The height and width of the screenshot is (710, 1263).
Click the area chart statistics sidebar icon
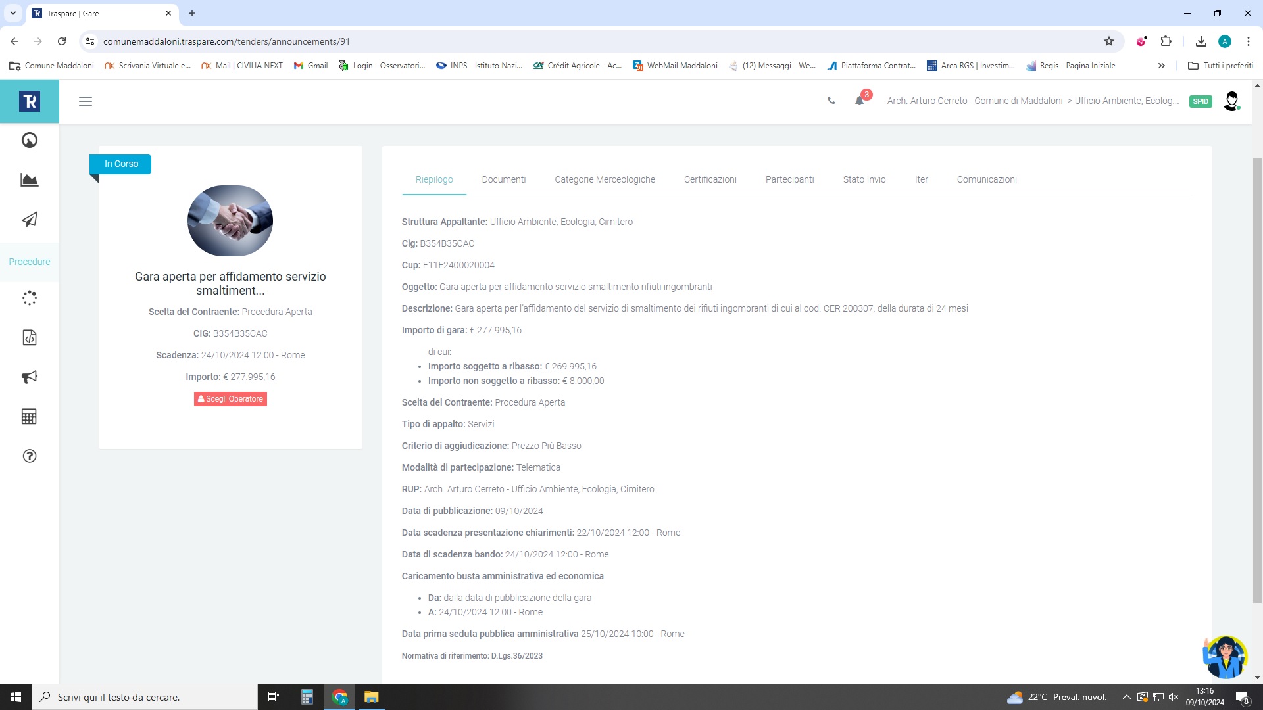pos(30,180)
